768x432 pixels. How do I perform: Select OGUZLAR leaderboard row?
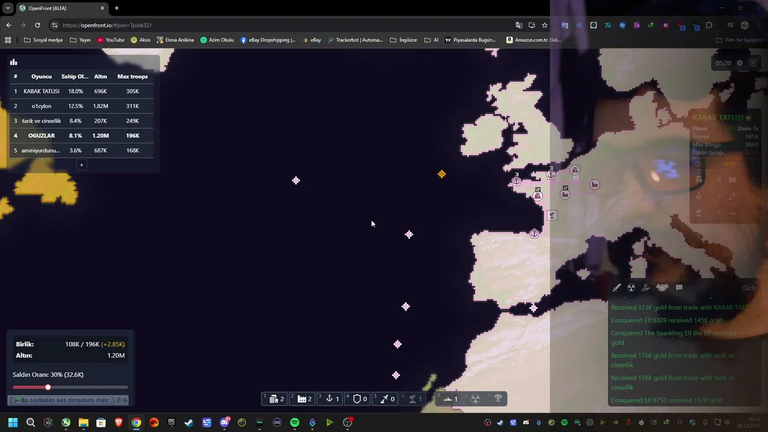pyautogui.click(x=82, y=136)
